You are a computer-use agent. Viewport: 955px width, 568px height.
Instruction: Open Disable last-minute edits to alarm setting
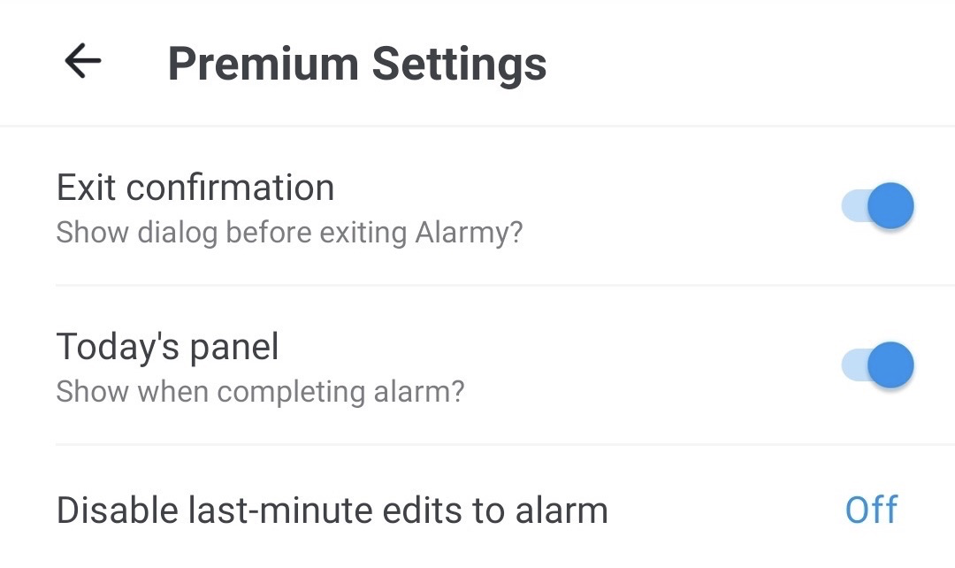click(x=332, y=510)
